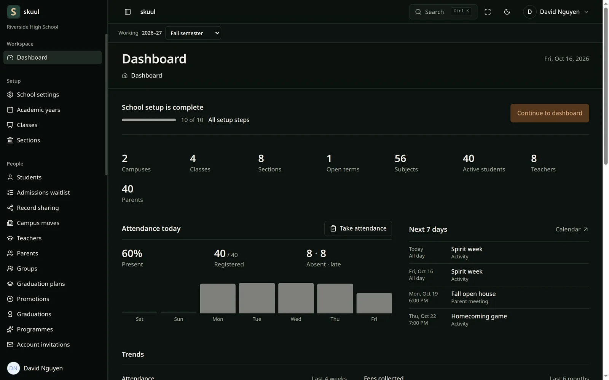Open Homecoming game event
Viewport: 609px width, 380px height.
[499, 320]
